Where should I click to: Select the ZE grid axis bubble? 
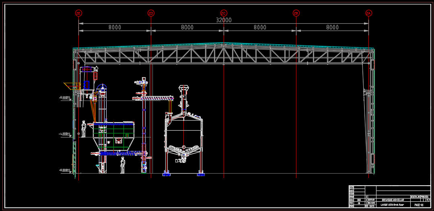(78, 13)
